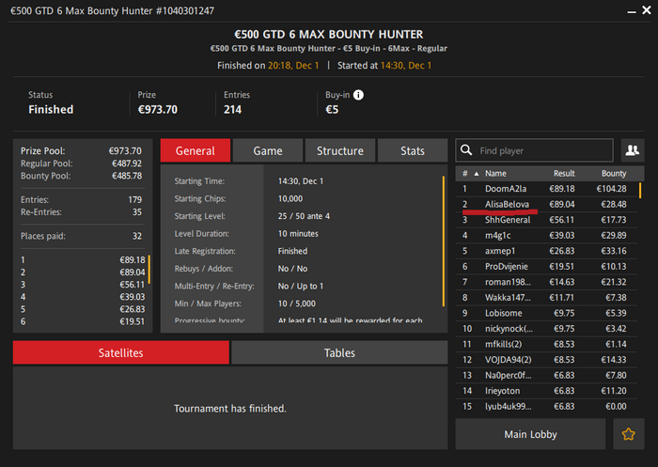Screen dimensions: 658x467
Task: Go to the Main Lobby
Action: click(530, 434)
